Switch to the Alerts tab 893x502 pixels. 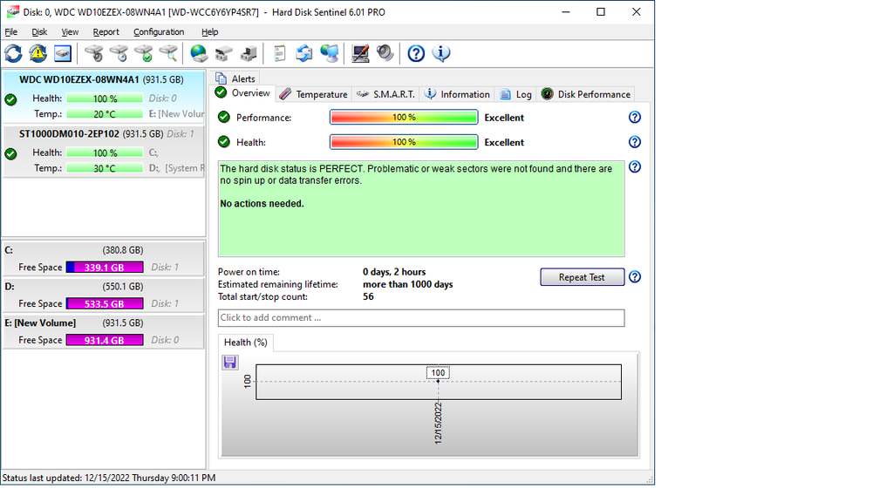point(236,78)
